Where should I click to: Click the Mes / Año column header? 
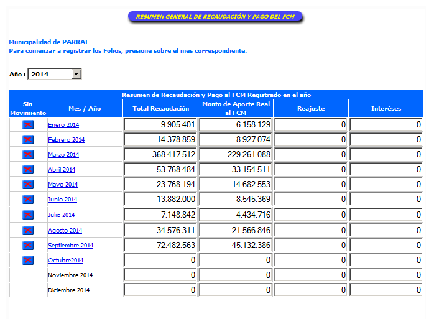click(x=85, y=109)
